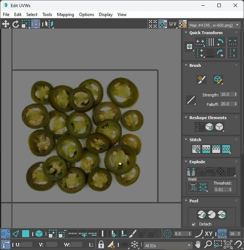This screenshot has width=244, height=250.
Task: Click the Relax Custom icon
Action: click(219, 127)
